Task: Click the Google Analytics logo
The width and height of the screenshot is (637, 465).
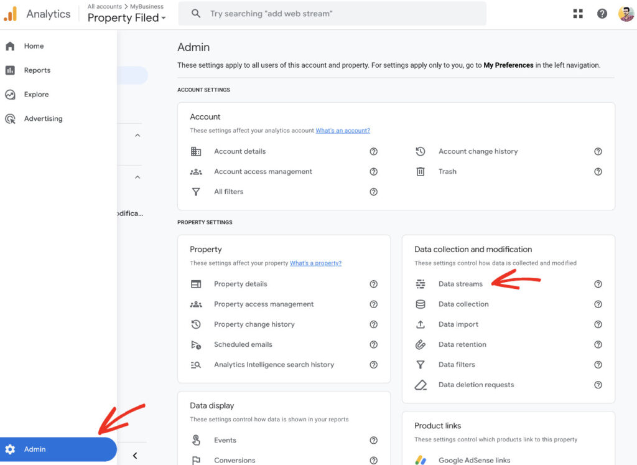Action: tap(11, 12)
